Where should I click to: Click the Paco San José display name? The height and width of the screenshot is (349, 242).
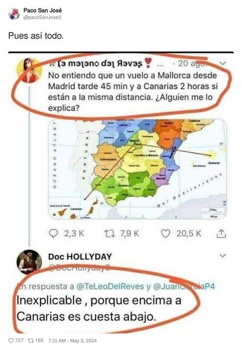click(x=42, y=10)
